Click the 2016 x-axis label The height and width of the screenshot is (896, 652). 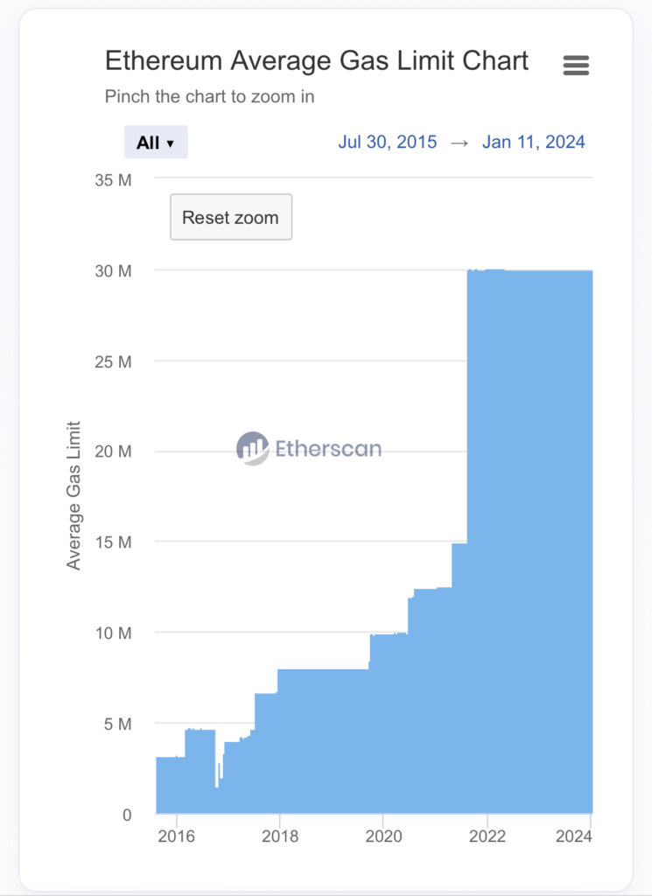pos(176,836)
